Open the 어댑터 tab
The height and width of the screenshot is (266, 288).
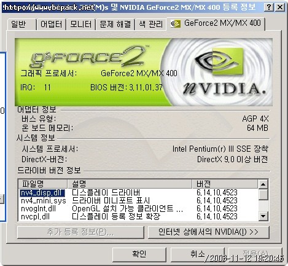coord(51,25)
